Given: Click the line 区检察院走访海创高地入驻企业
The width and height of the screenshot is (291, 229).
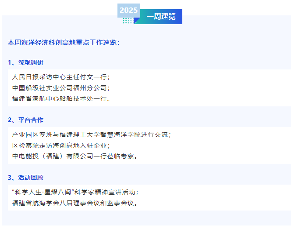Looking at the screenshot, I should [x=61, y=145].
